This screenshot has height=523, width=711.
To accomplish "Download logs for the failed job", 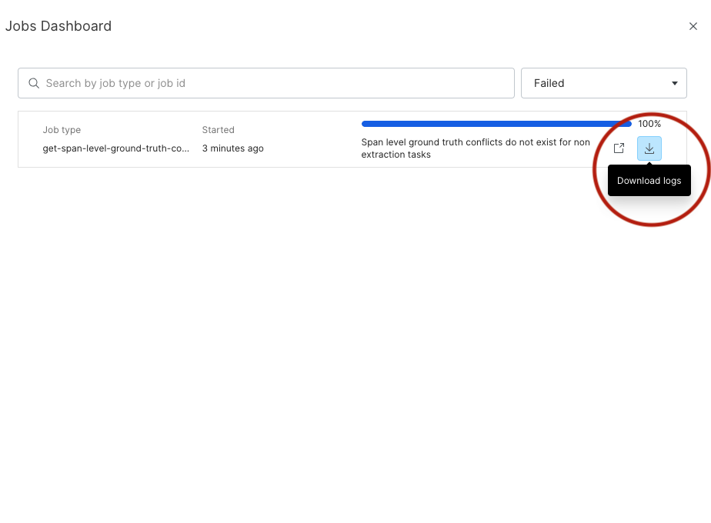I will tap(649, 148).
